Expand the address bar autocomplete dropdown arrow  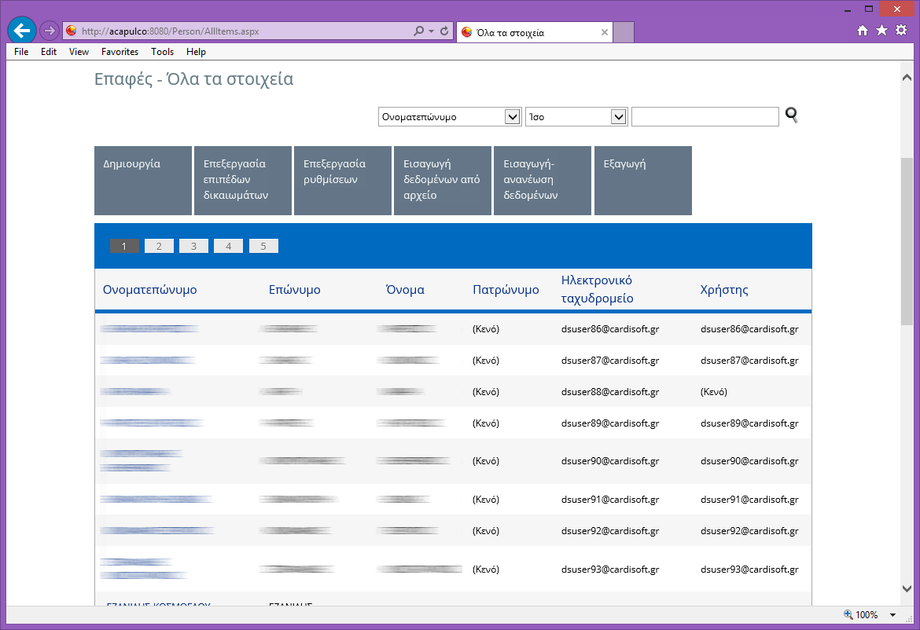[431, 31]
